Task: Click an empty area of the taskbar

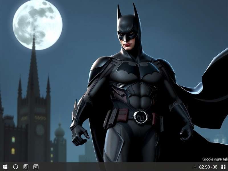Action: point(114,166)
